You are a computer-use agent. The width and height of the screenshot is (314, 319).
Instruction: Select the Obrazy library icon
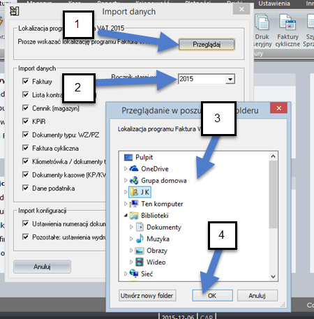140,251
